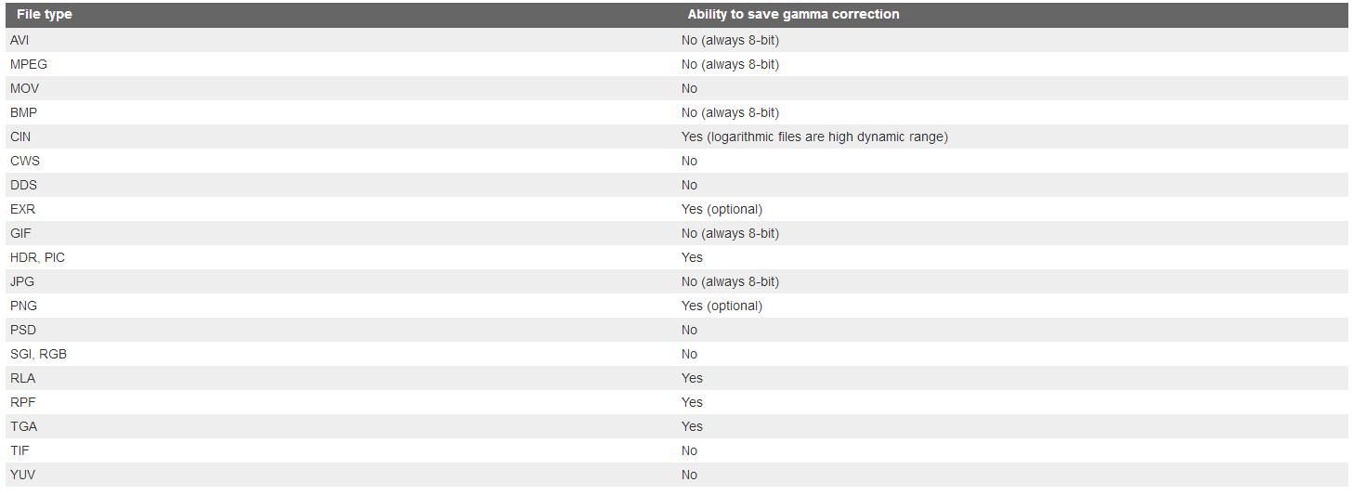
Task: Click the 'Ability to save gamma correction' header
Action: pos(793,15)
